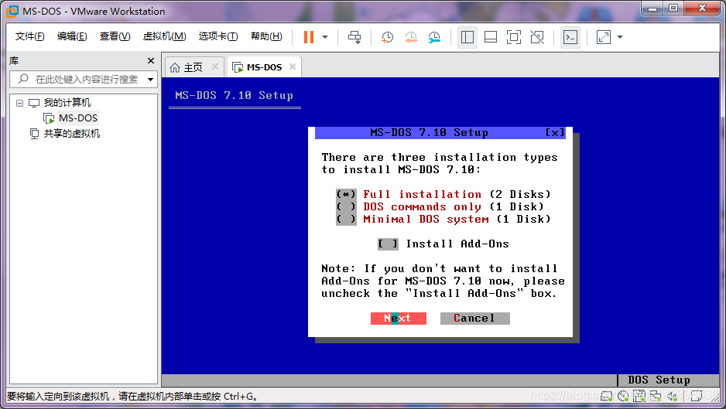Image resolution: width=726 pixels, height=409 pixels.
Task: Click the Cancel button in Setup
Action: pos(474,319)
